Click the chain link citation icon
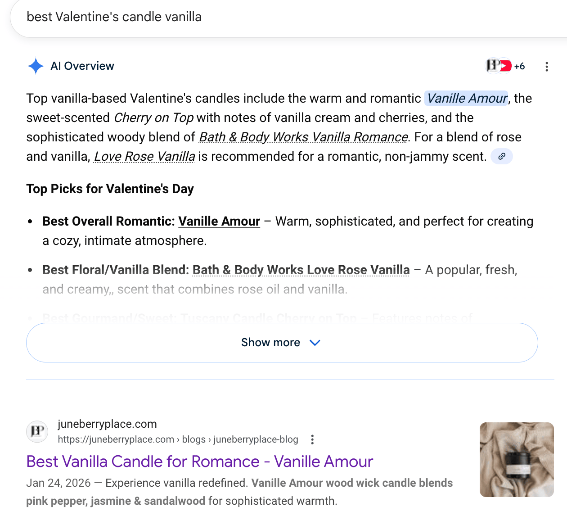Screen dimensions: 567x516 click(502, 156)
